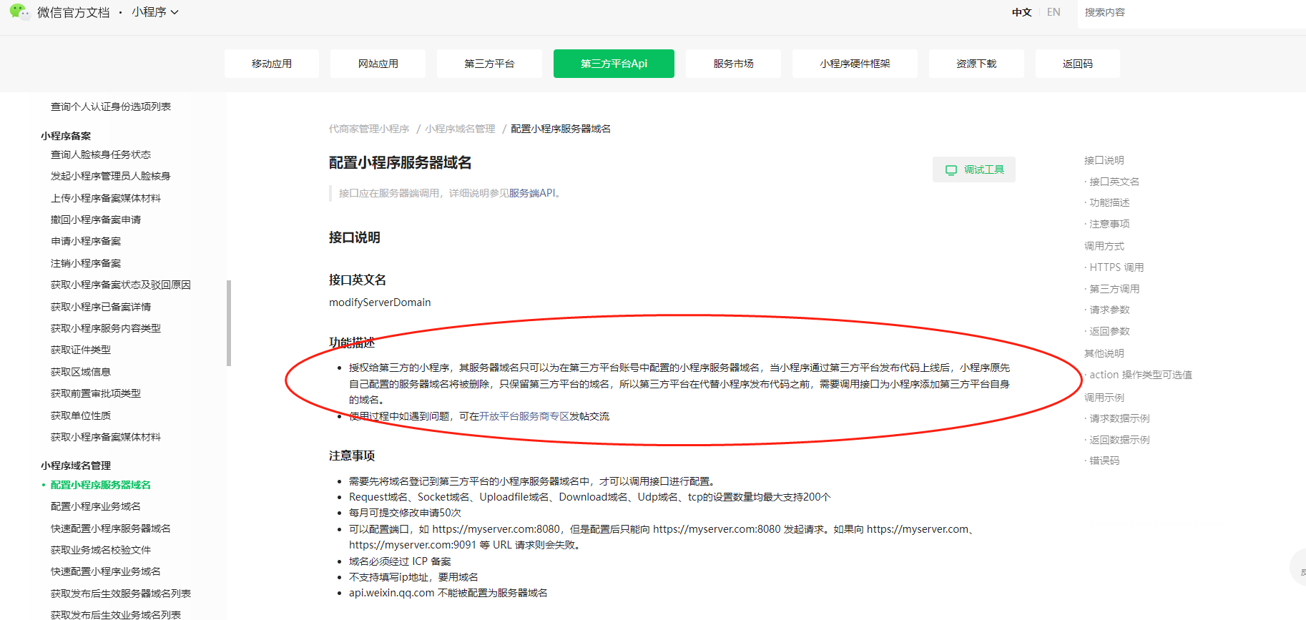Click the modifyServerDomain interface name text

pyautogui.click(x=380, y=302)
